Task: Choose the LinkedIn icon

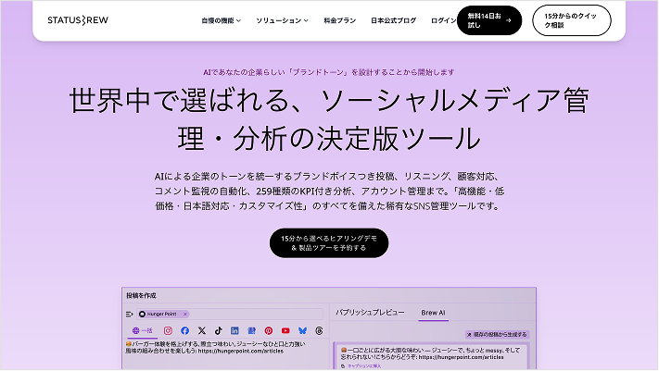Action: point(234,330)
